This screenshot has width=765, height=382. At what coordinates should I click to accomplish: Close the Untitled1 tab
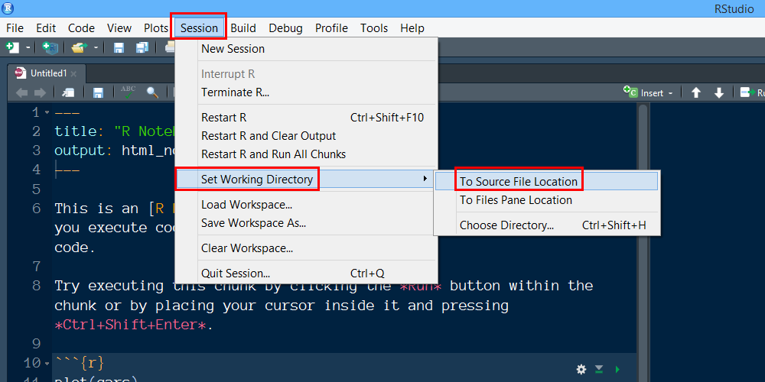tap(73, 74)
